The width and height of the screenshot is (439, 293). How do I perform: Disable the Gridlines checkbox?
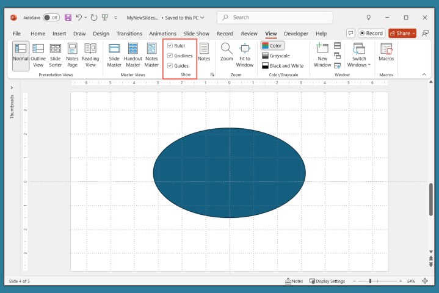pos(170,56)
